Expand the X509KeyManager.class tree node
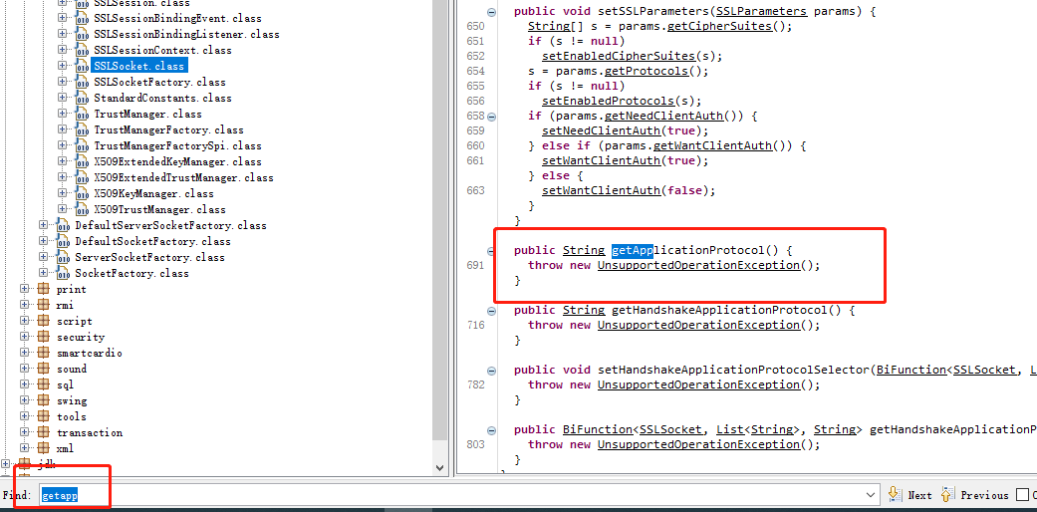 (62, 193)
